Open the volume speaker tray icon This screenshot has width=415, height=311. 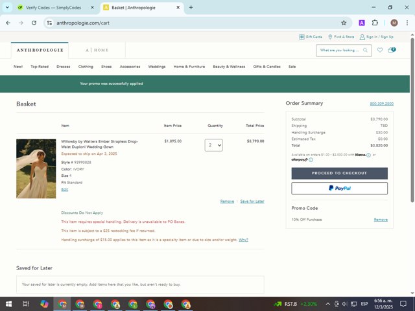click(345, 304)
